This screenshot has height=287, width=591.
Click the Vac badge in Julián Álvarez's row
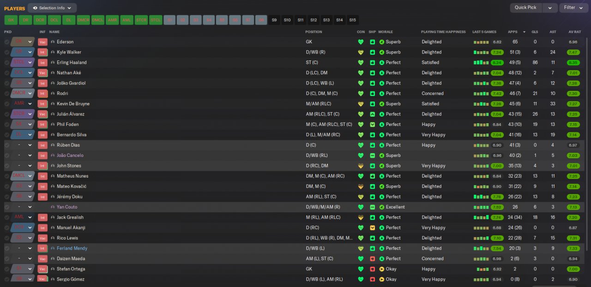tap(42, 114)
